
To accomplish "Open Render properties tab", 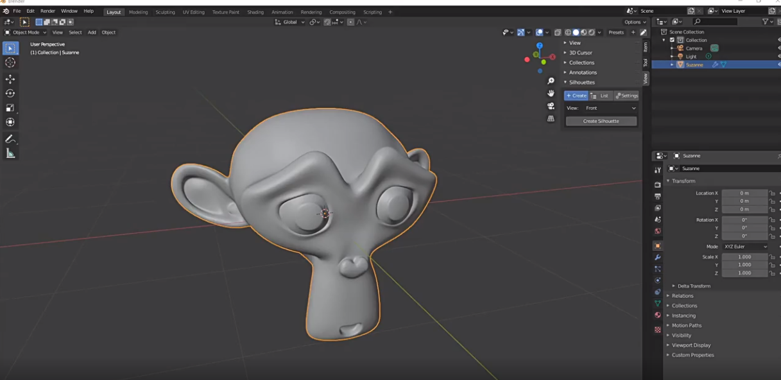I will click(657, 185).
